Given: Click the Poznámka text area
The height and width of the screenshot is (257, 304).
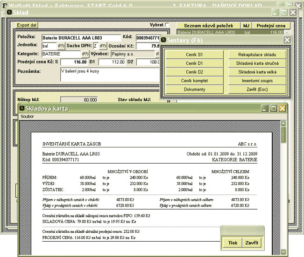Looking at the screenshot, I should (110, 74).
